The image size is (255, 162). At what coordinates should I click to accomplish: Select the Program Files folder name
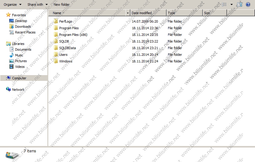69,28
